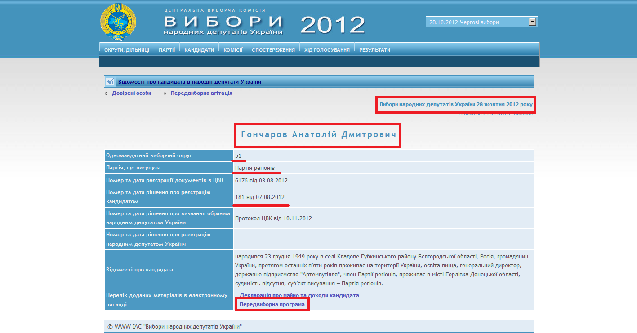Open the СПОСТЕРЕЖЕННЯ menu item
This screenshot has height=333, width=637.
[273, 50]
